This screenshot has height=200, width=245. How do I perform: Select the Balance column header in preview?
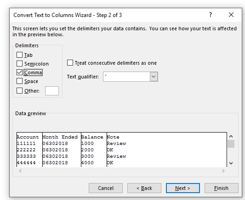pyautogui.click(x=92, y=137)
